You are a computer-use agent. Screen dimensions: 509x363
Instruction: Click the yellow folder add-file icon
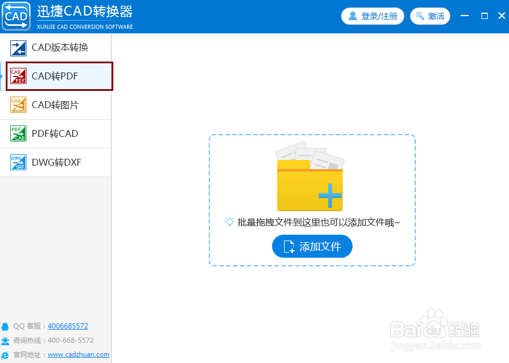point(310,177)
